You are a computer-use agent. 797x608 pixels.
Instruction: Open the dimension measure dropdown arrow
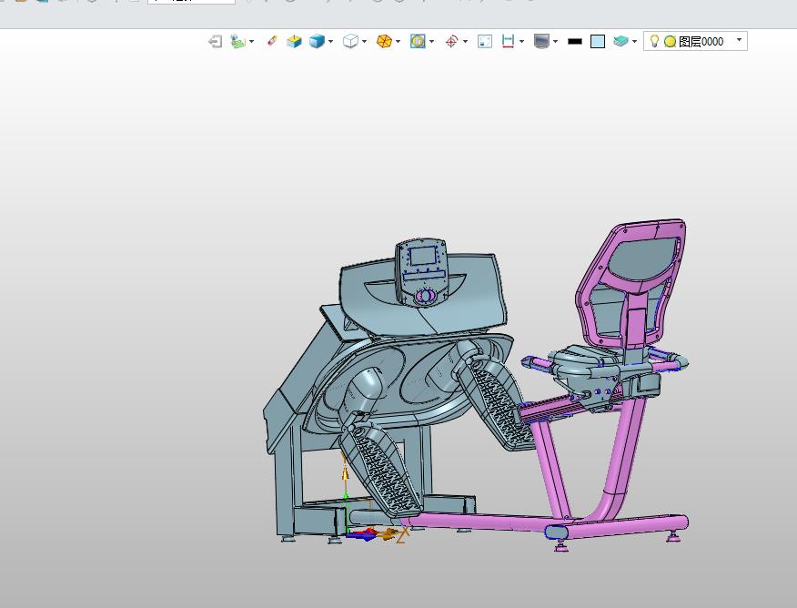[x=521, y=42]
